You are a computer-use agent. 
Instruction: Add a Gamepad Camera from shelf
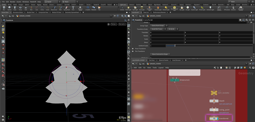click(x=241, y=9)
